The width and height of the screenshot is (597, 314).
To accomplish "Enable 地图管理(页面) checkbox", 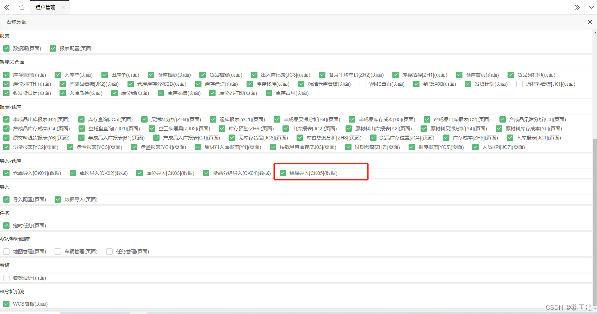I will [x=6, y=251].
